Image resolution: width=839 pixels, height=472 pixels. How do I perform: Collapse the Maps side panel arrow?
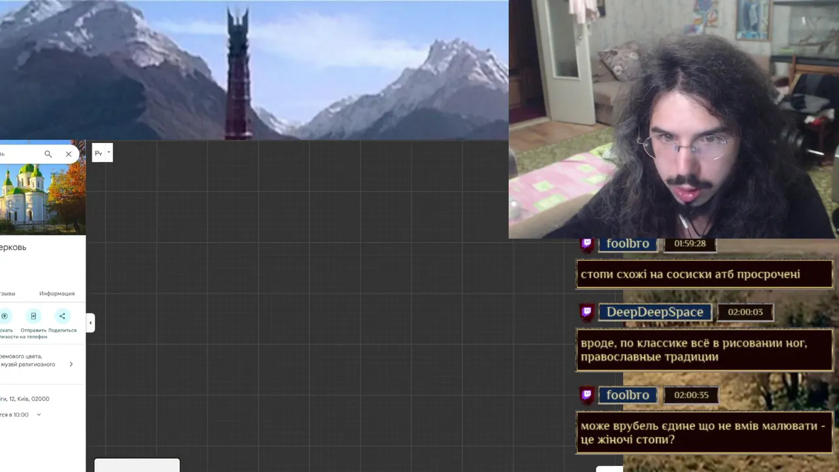[x=90, y=323]
